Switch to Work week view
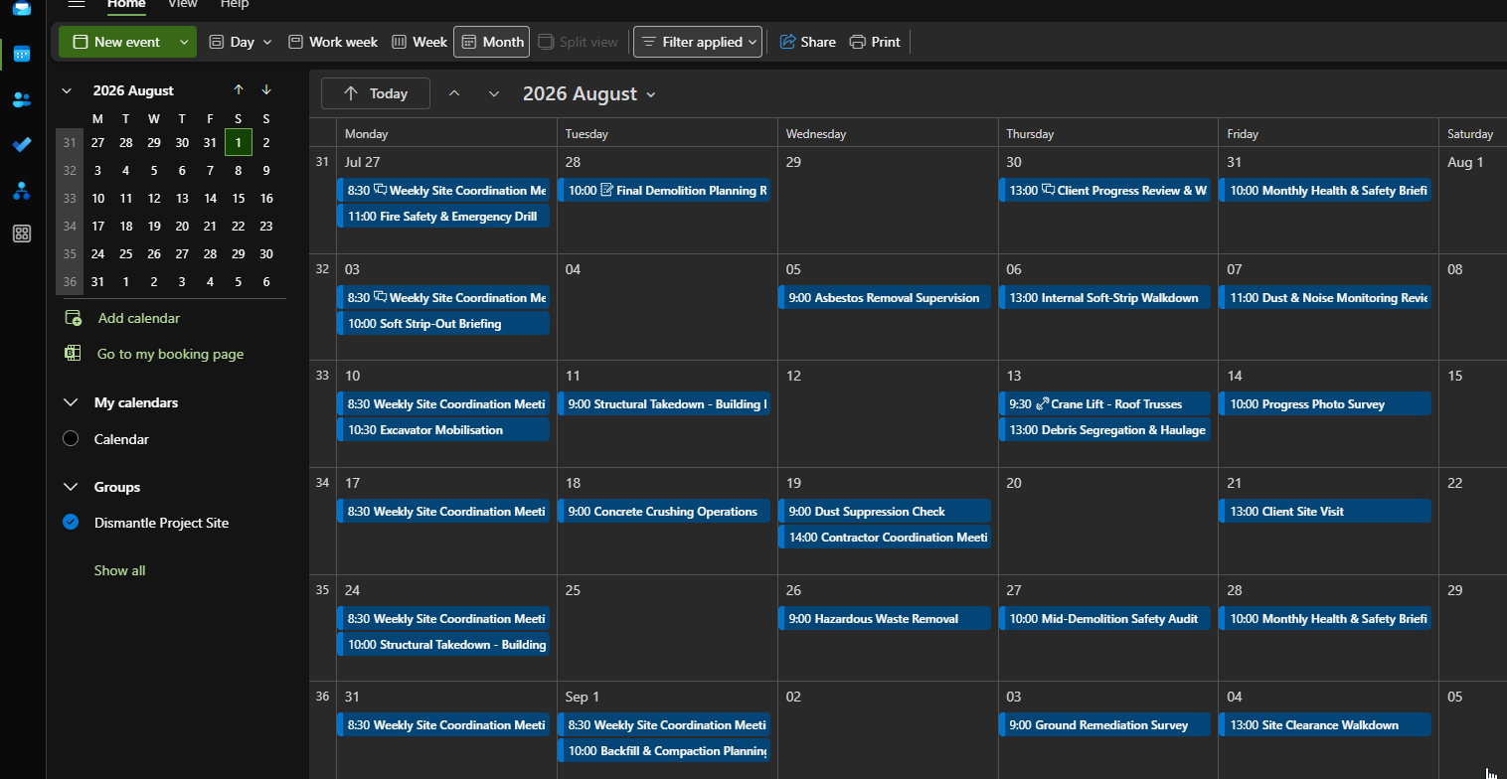Image resolution: width=1507 pixels, height=779 pixels. pyautogui.click(x=333, y=42)
